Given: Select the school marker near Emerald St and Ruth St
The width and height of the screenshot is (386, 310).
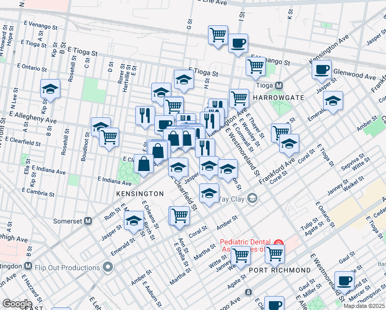Looking at the screenshot, I should click(134, 221).
